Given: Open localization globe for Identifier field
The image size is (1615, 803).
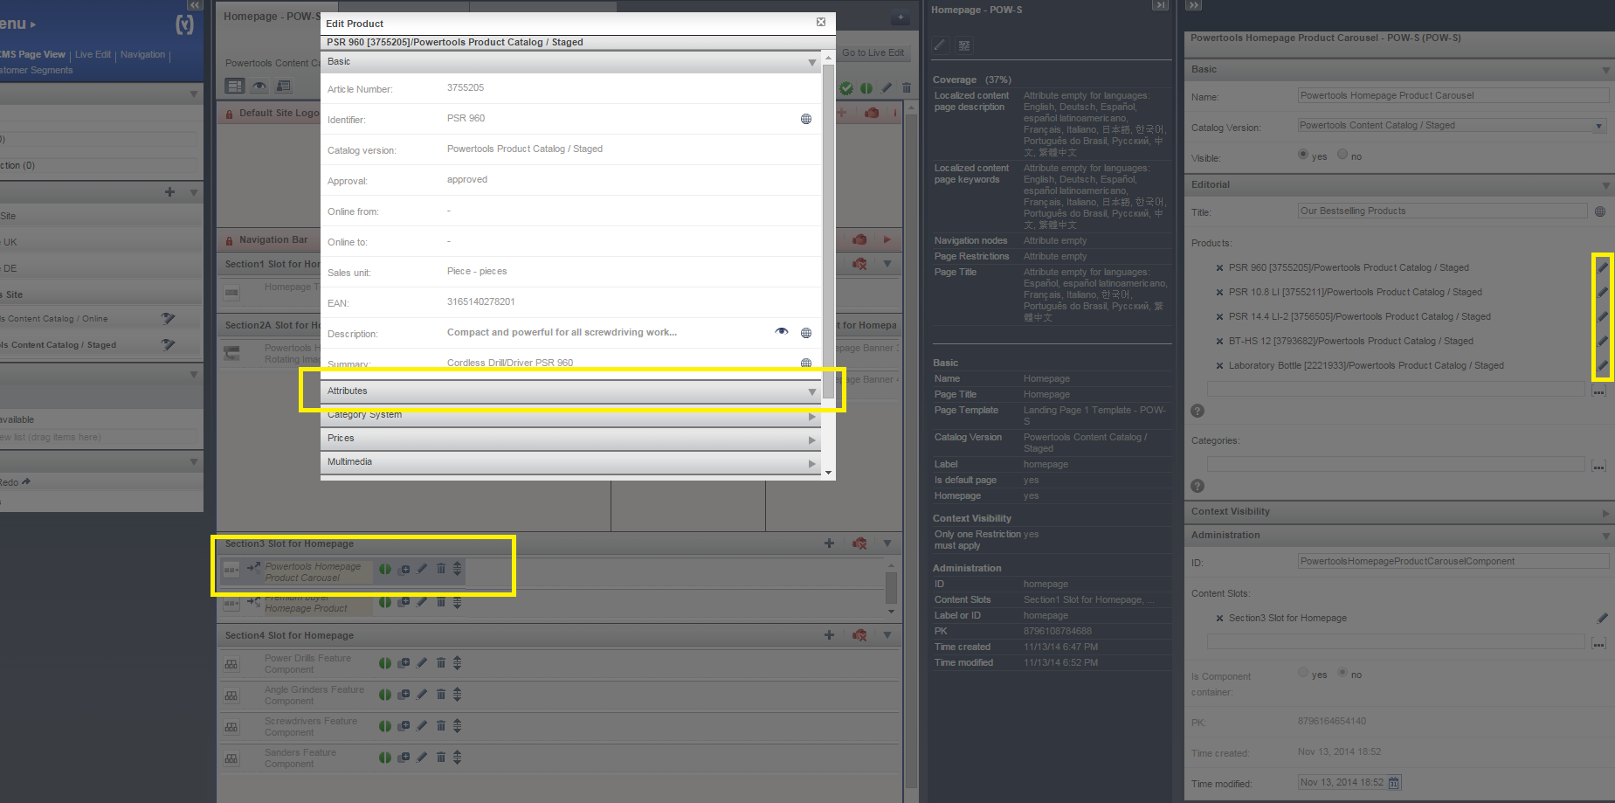Looking at the screenshot, I should [x=806, y=119].
